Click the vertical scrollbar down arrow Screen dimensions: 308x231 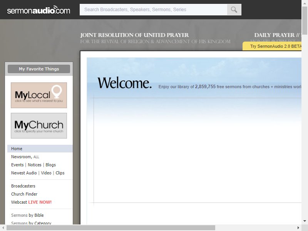pos(305,221)
